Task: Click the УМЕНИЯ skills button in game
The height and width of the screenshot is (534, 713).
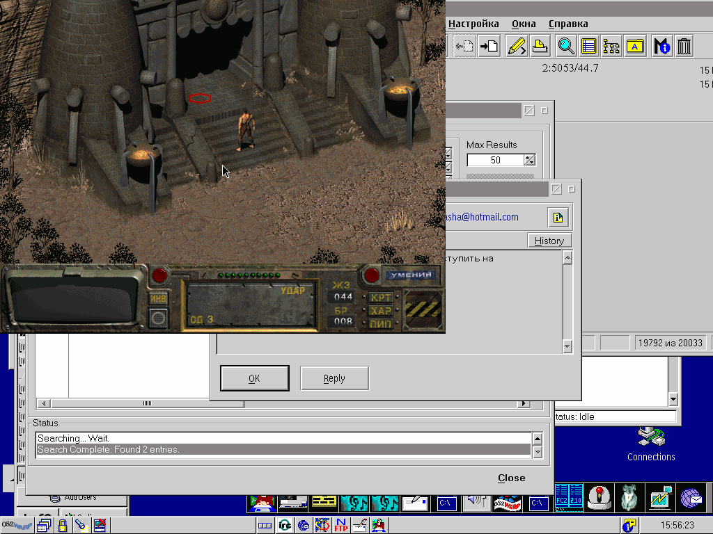Action: click(412, 275)
